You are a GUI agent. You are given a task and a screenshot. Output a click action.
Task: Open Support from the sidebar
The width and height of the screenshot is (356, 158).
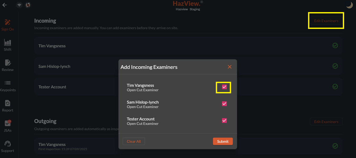tap(8, 146)
